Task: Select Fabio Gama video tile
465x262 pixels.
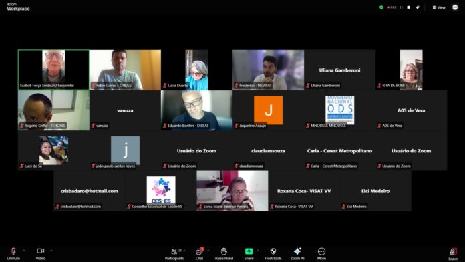Action: pyautogui.click(x=125, y=70)
